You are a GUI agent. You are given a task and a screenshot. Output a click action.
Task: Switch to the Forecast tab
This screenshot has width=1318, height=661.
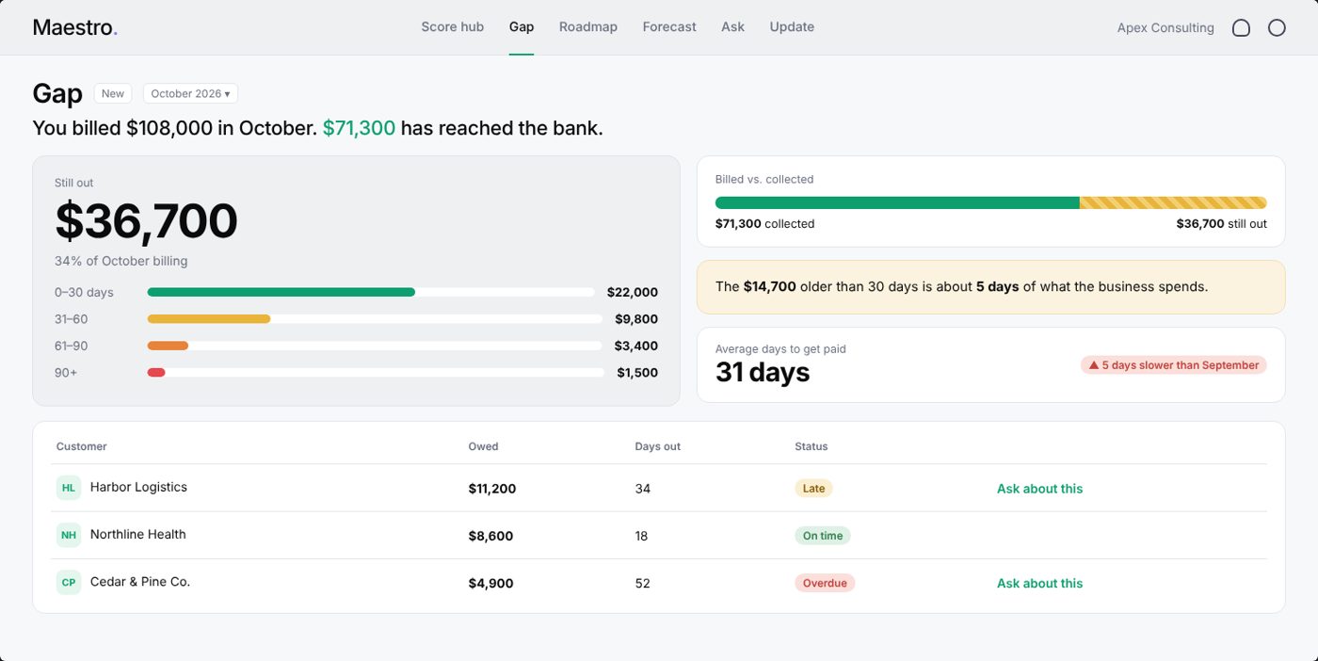[x=669, y=26]
